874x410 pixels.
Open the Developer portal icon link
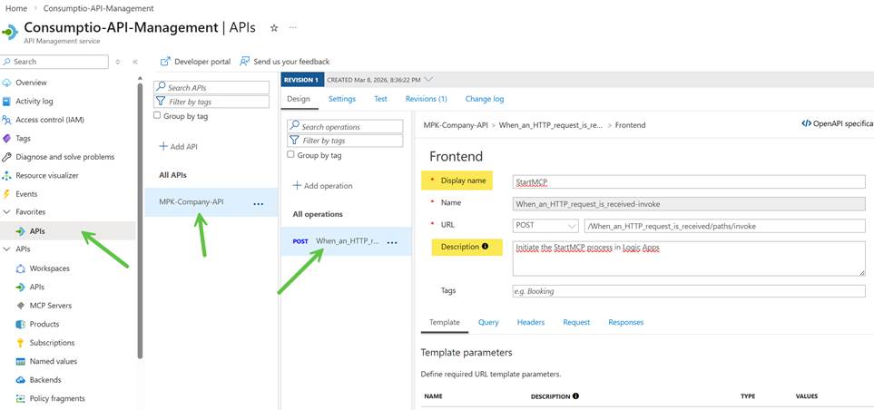click(x=165, y=62)
